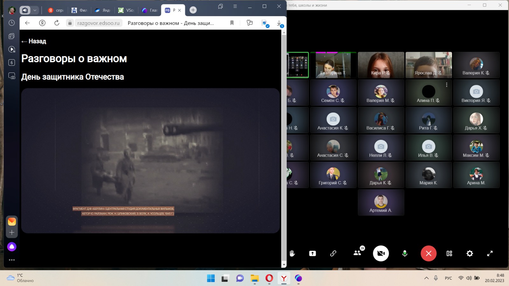Open the weather widget showing 1°C

tap(20, 278)
